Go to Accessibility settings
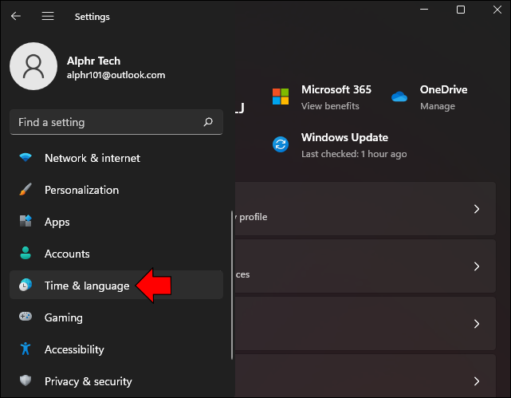 pyautogui.click(x=74, y=349)
